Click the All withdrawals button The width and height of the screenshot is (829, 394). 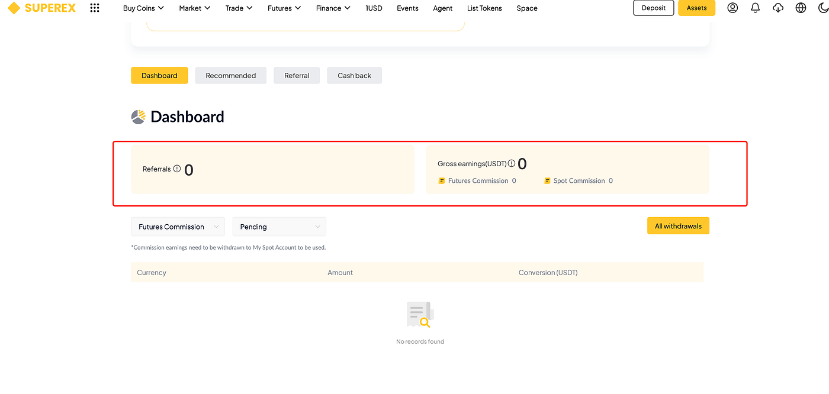678,226
